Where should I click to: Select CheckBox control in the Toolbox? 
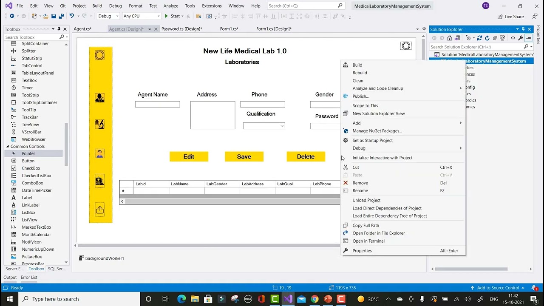coord(31,168)
